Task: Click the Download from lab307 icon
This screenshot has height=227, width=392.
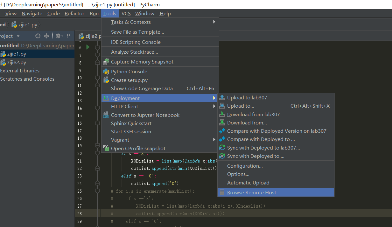Action: [222, 114]
